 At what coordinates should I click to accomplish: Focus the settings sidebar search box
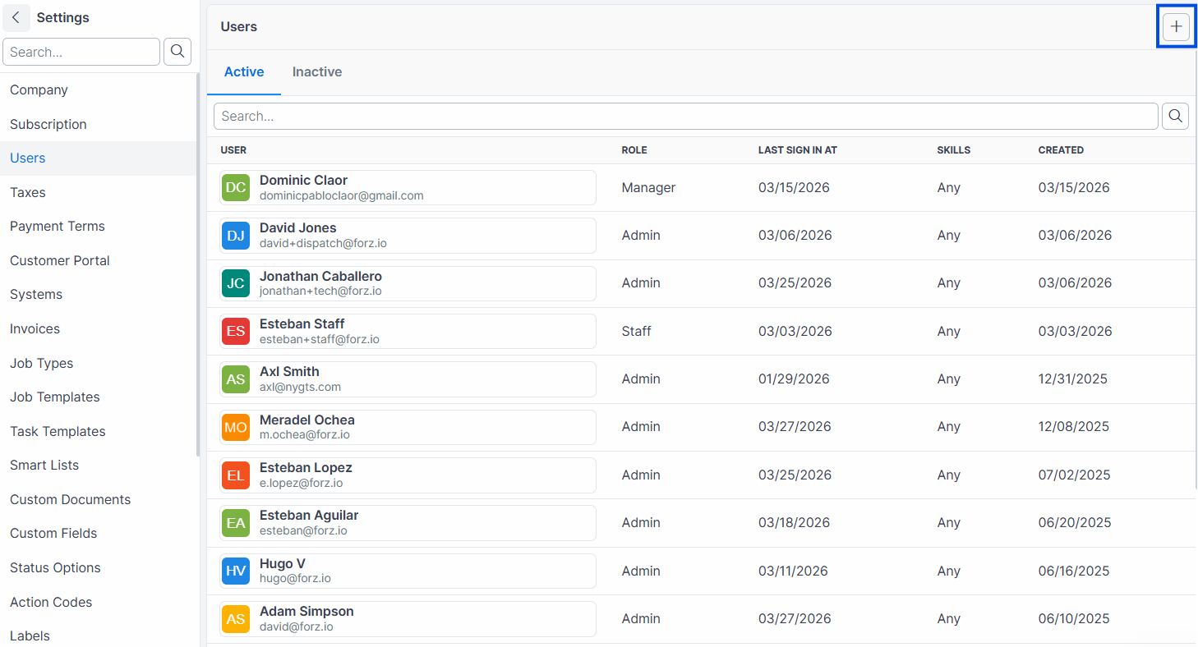tap(81, 52)
